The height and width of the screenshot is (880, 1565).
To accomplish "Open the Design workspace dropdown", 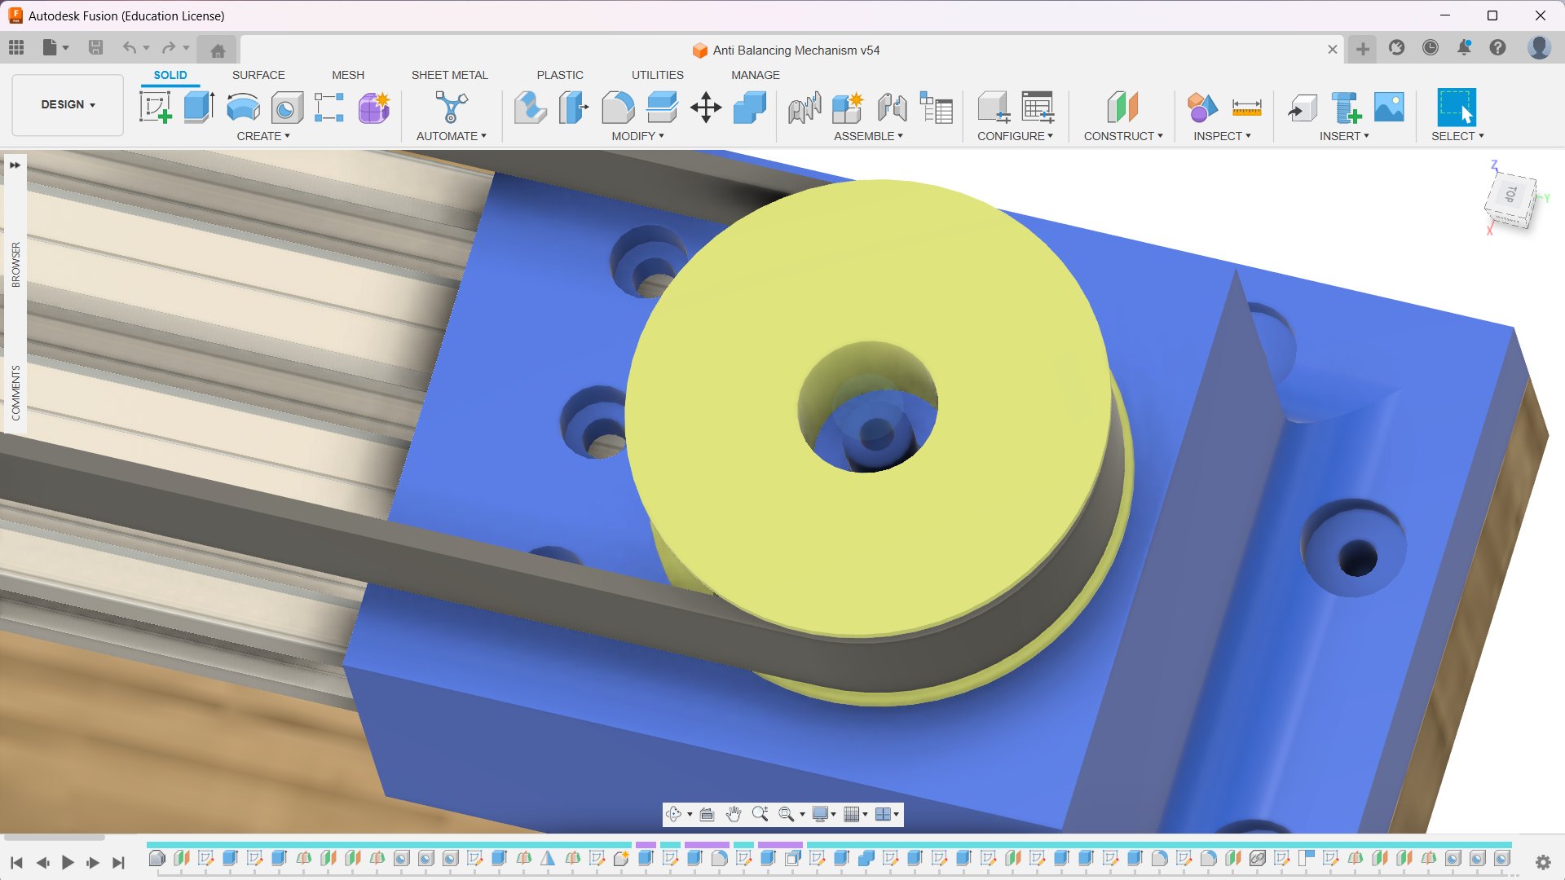I will [68, 104].
